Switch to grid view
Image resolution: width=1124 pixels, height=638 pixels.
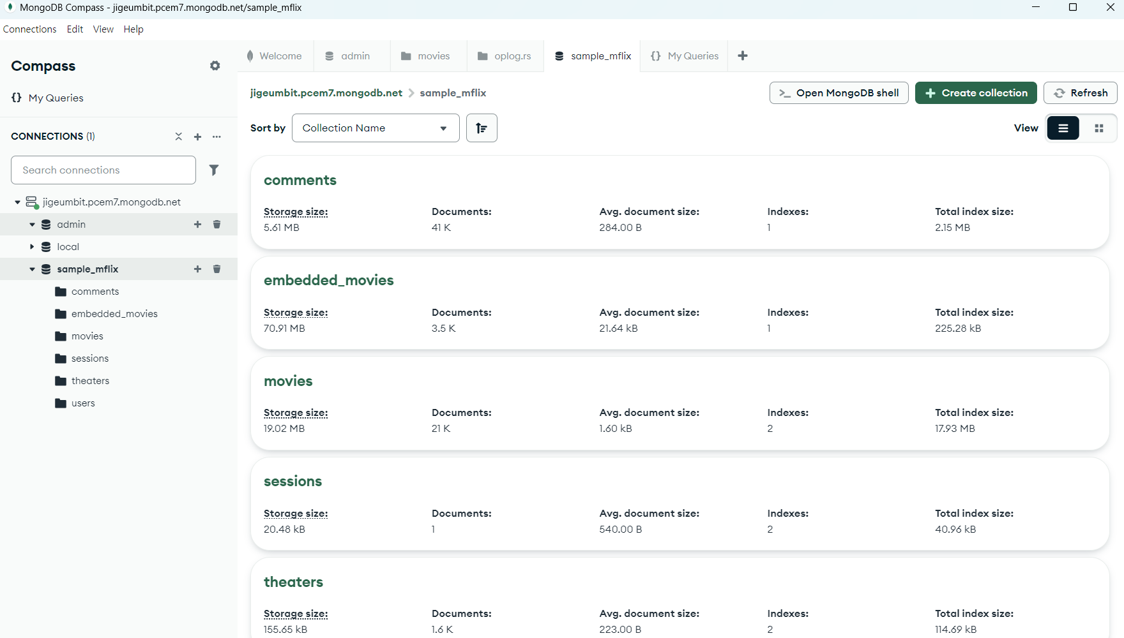[1099, 128]
